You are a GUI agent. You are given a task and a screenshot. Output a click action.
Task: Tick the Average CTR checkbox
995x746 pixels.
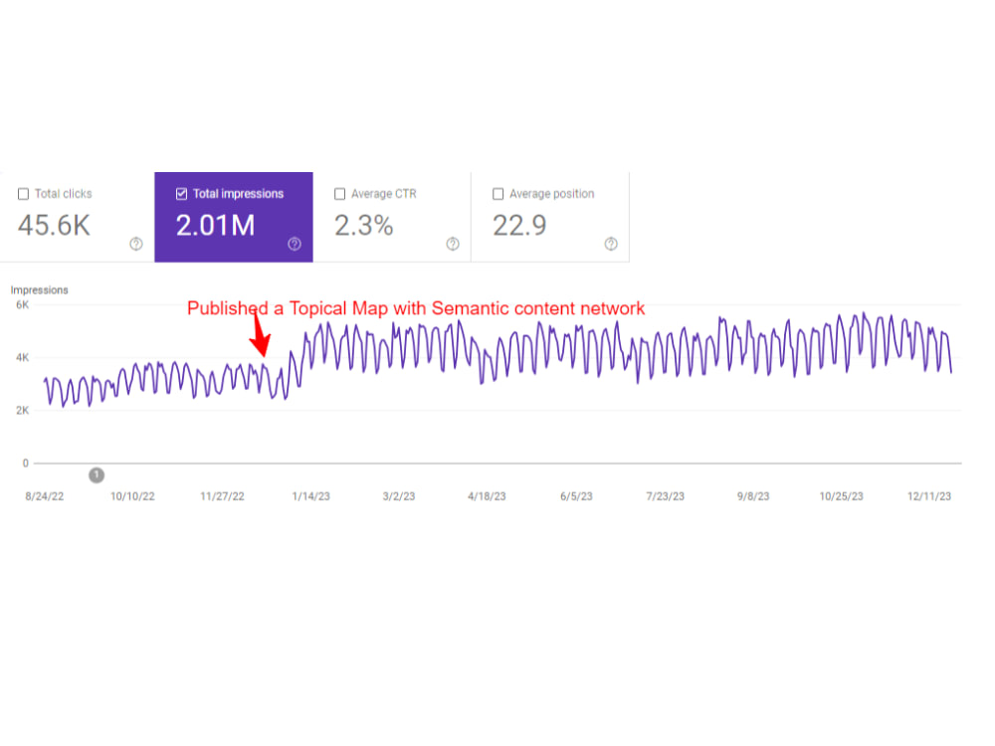point(340,194)
